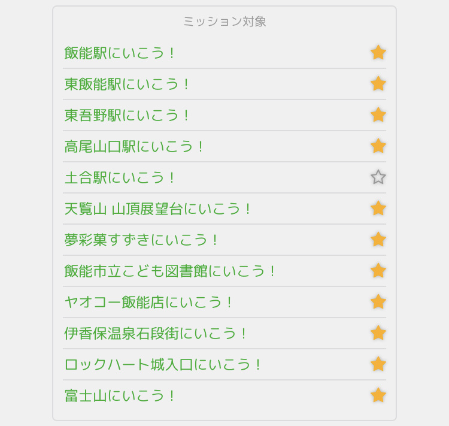Select the 東吾野駅にいこう！ mission text
This screenshot has width=449, height=426.
click(x=126, y=116)
